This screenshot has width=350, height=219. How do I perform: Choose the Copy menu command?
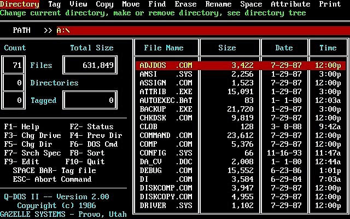pos(104,4)
